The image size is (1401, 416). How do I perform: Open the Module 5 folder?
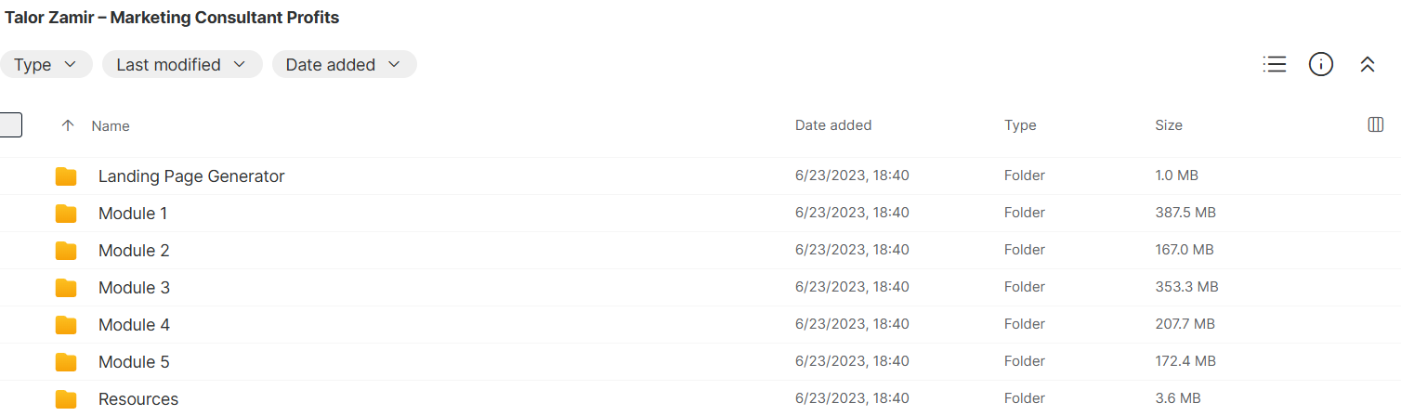pyautogui.click(x=134, y=362)
